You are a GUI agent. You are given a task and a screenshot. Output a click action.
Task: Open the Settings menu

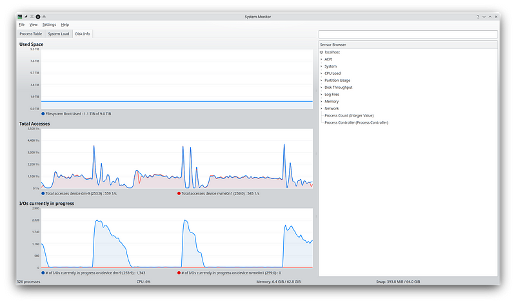pyautogui.click(x=49, y=24)
